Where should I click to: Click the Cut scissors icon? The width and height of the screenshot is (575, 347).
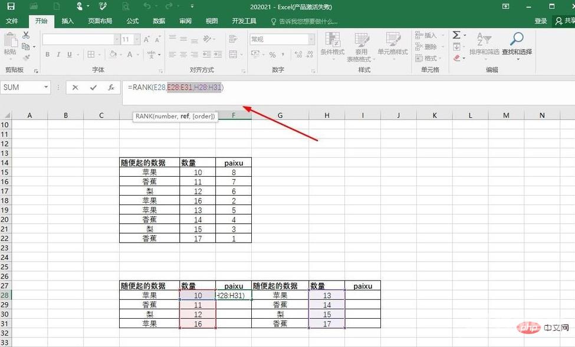(26, 35)
